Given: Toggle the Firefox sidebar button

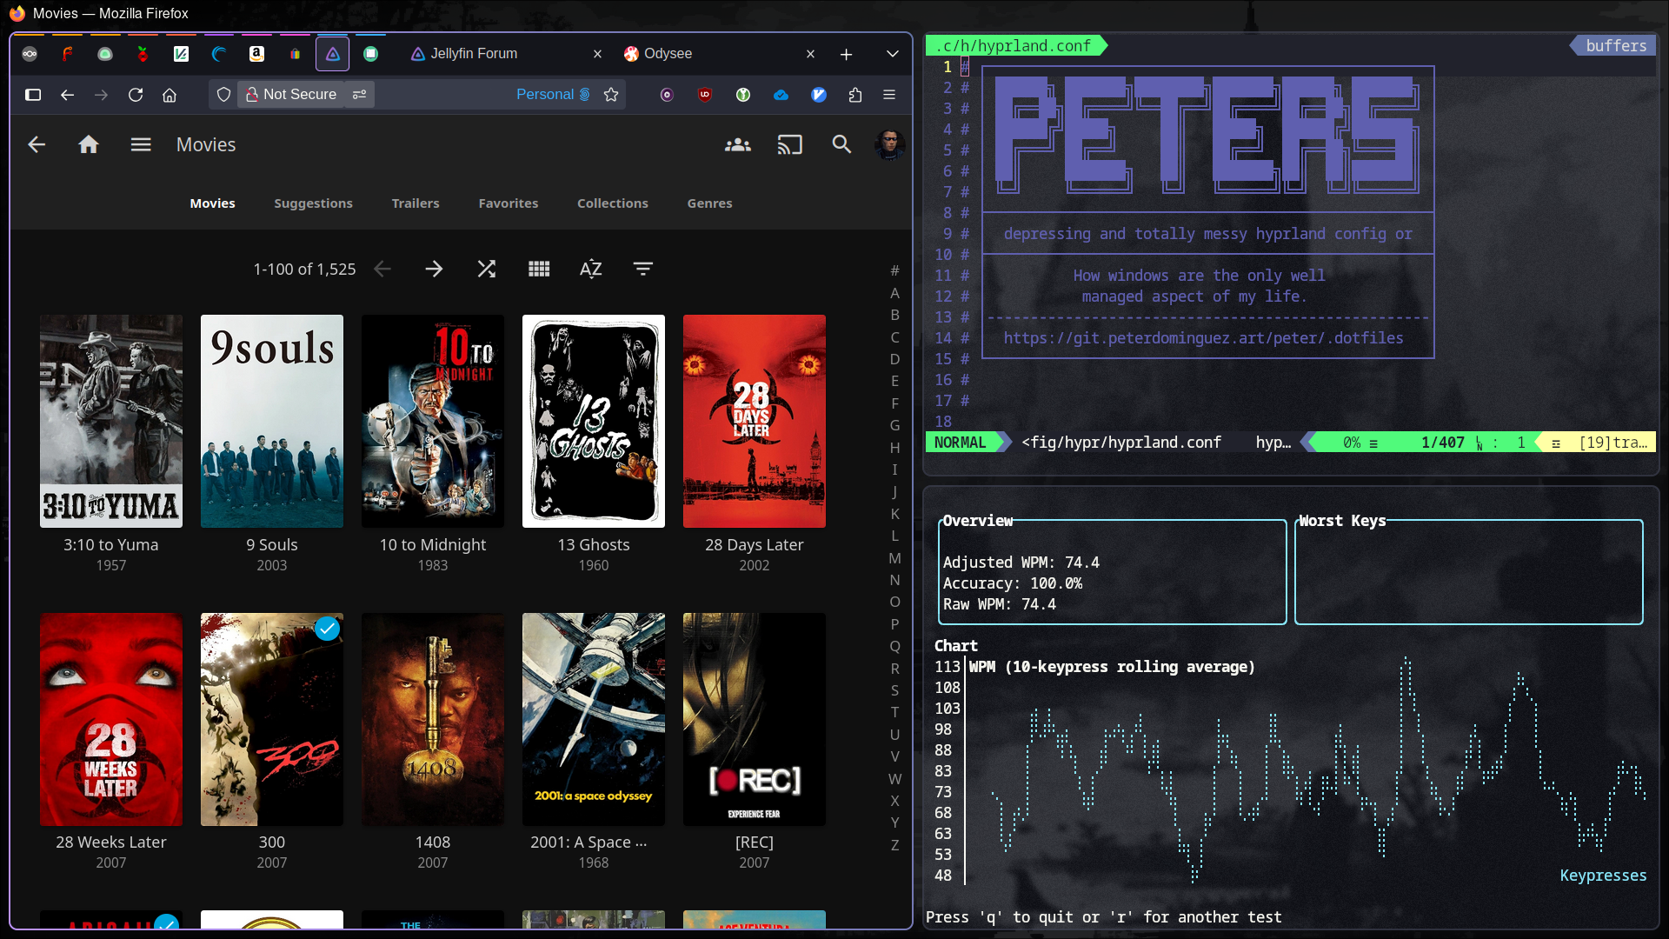Looking at the screenshot, I should [x=33, y=95].
